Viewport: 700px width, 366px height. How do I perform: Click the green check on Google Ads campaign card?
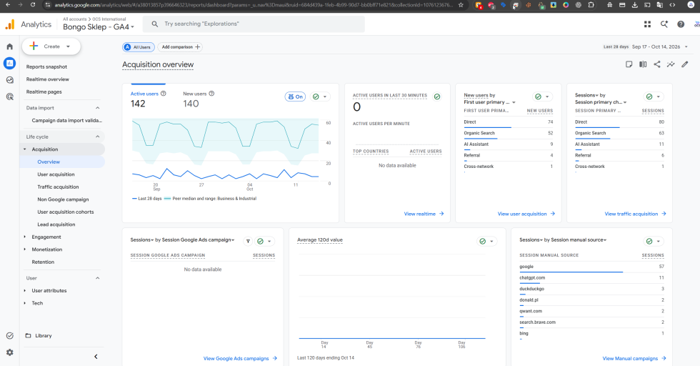pos(260,242)
